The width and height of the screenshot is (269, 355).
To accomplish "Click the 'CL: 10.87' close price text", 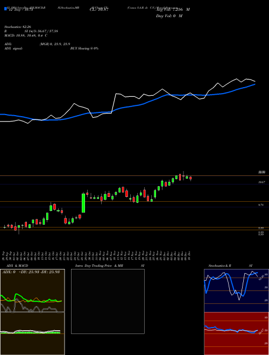I will [x=99, y=10].
